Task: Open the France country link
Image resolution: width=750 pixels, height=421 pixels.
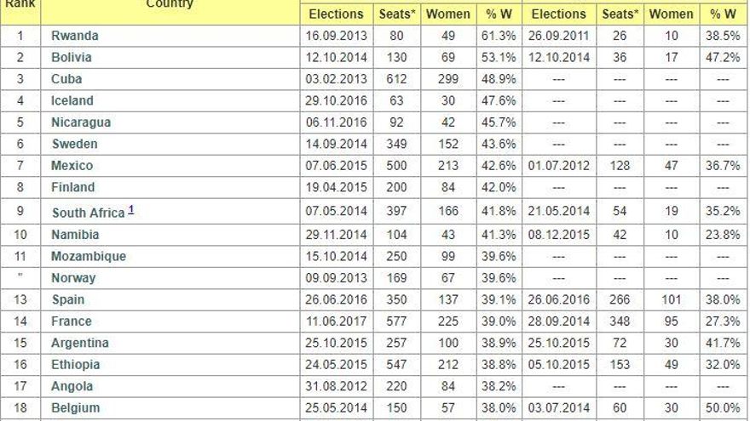Action: (x=72, y=321)
